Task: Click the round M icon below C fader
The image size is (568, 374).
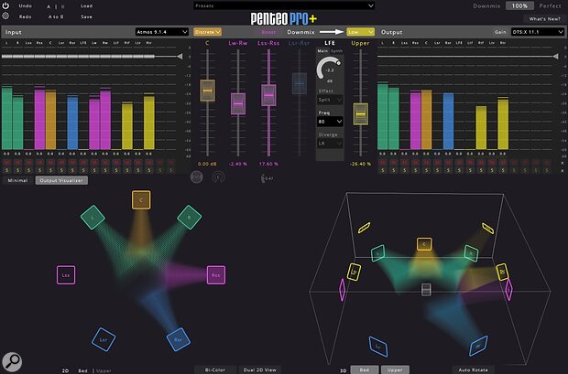Action: pos(197,176)
